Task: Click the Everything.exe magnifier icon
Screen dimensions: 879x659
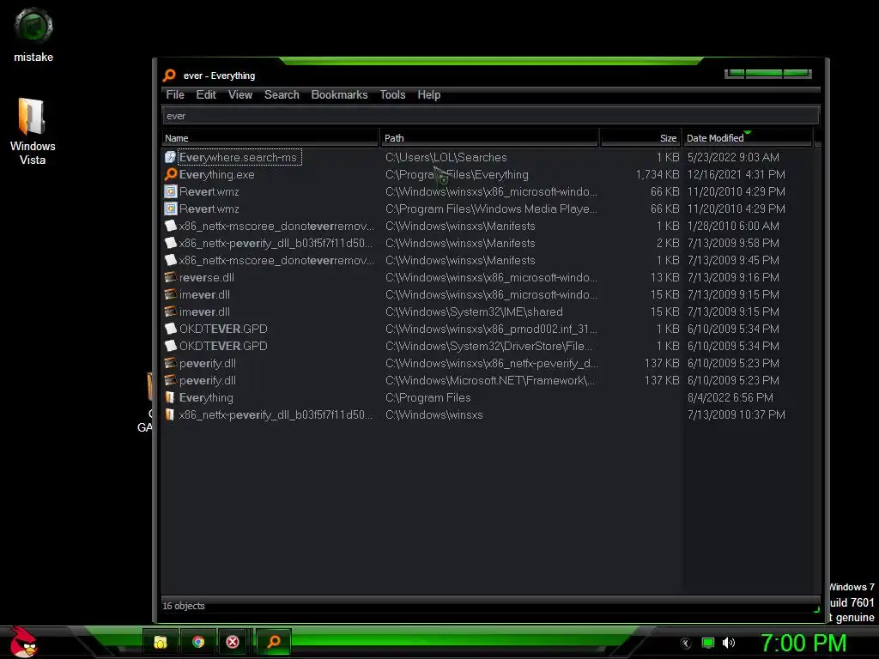Action: coord(171,174)
